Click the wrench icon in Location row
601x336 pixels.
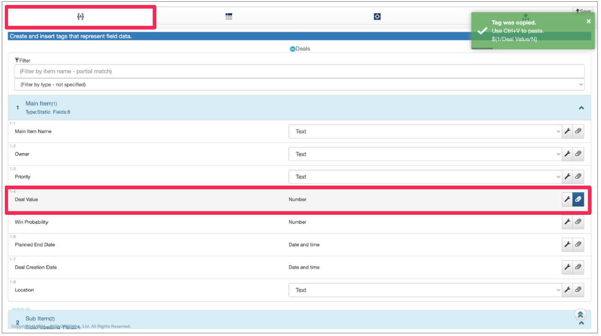click(567, 290)
